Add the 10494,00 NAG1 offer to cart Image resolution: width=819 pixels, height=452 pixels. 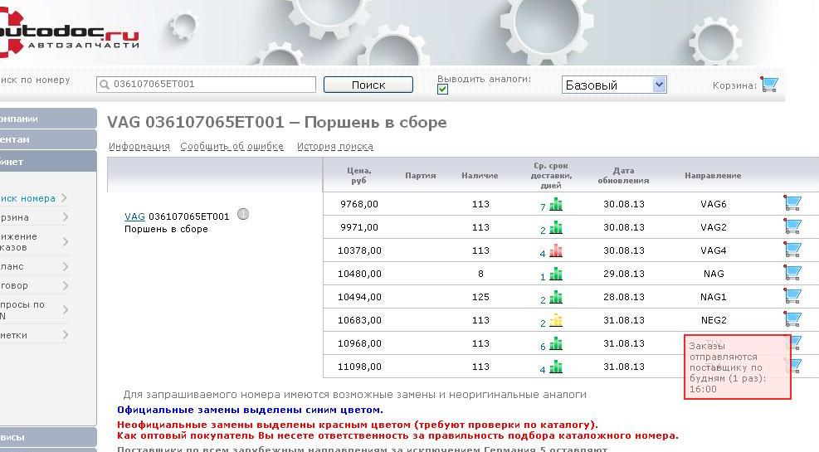click(x=792, y=296)
